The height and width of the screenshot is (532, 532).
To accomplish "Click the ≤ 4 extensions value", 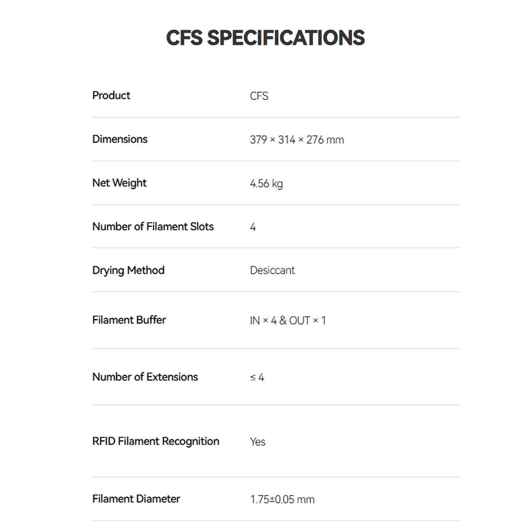I will click(x=257, y=378).
